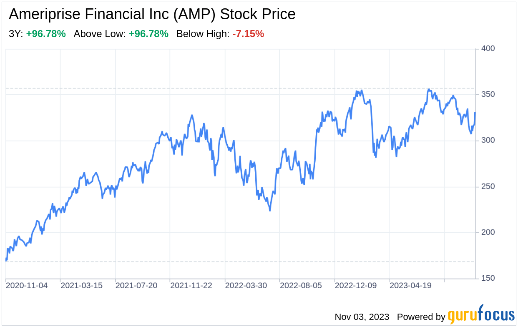Click the Nov 03, 2023 date text

click(x=362, y=317)
